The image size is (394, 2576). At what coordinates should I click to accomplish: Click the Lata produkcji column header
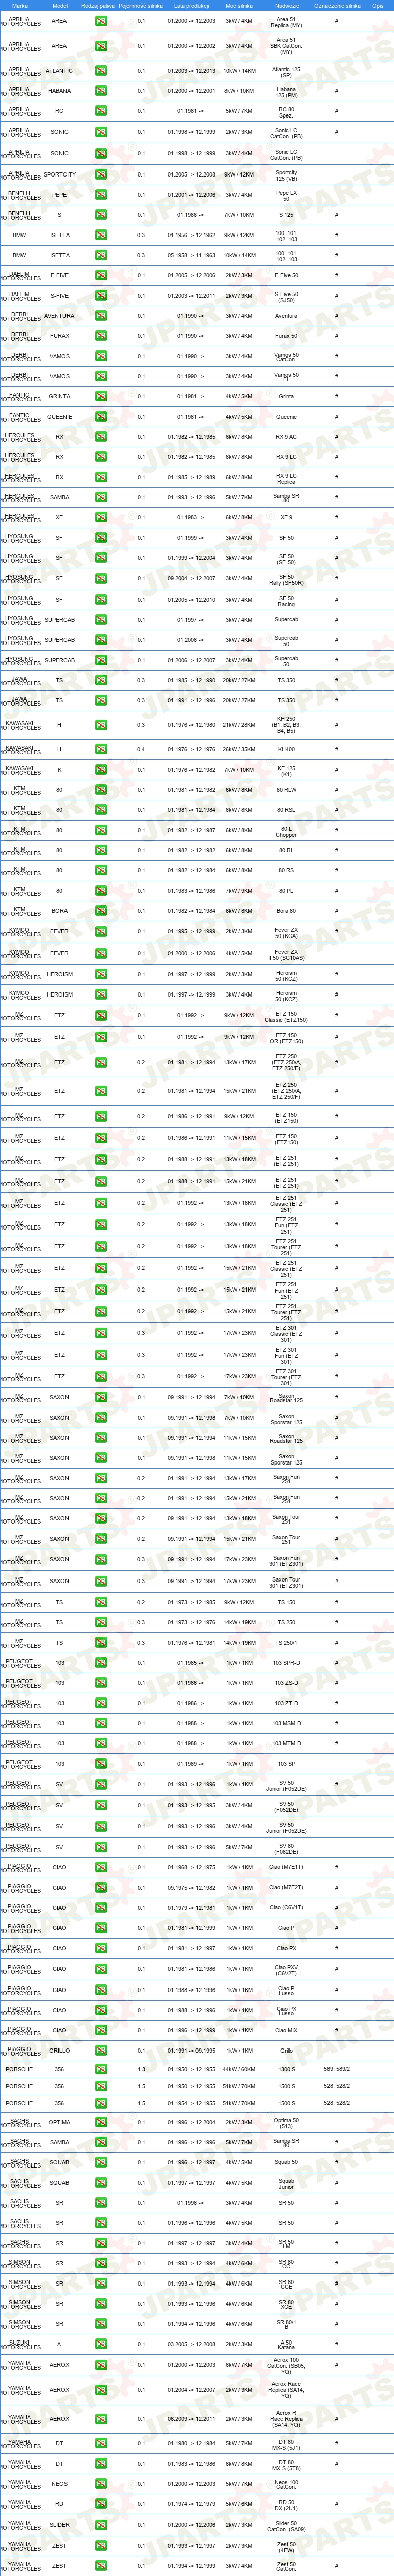coord(191,5)
